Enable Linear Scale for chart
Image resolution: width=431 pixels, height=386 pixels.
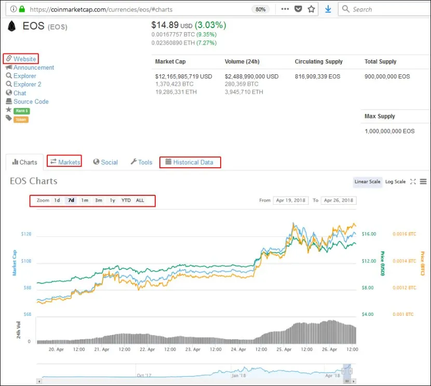pos(367,182)
